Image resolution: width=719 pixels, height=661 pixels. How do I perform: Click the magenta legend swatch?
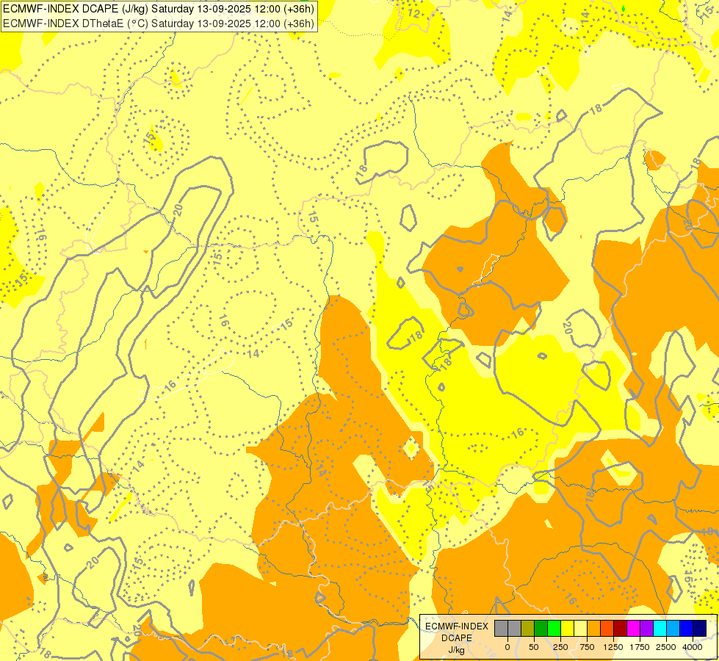(x=634, y=628)
